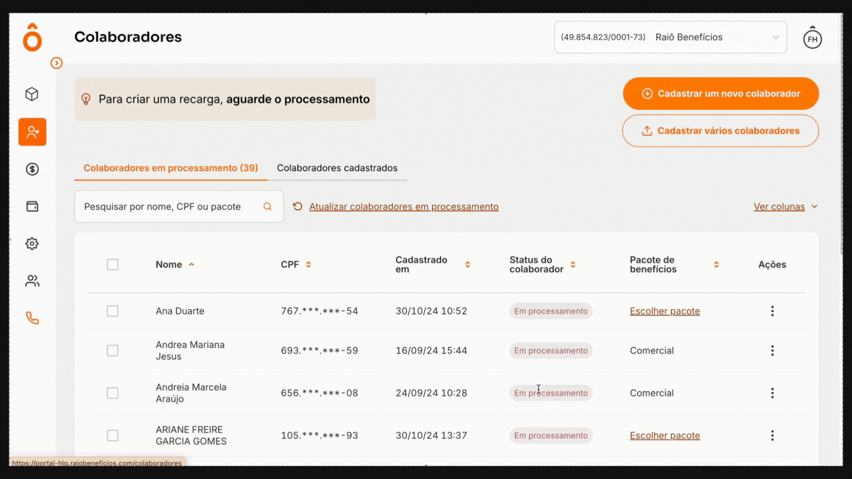Expand the Raiô Benefícios company selector
Screen dimensions: 852x479
776,37
